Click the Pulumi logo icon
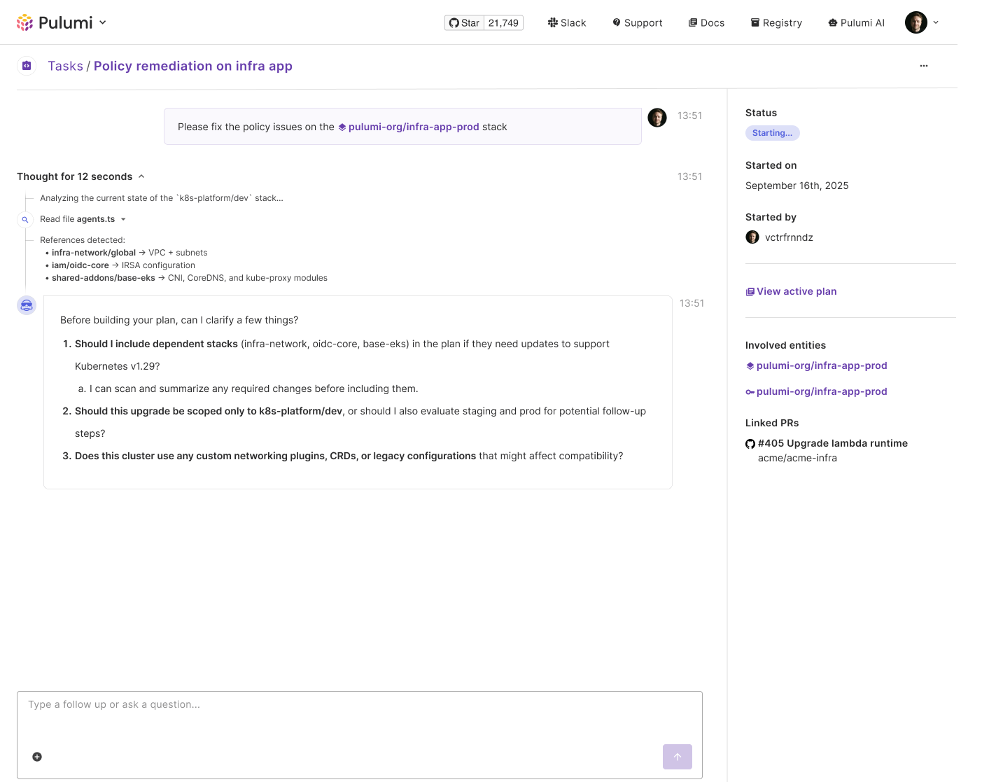 (25, 22)
